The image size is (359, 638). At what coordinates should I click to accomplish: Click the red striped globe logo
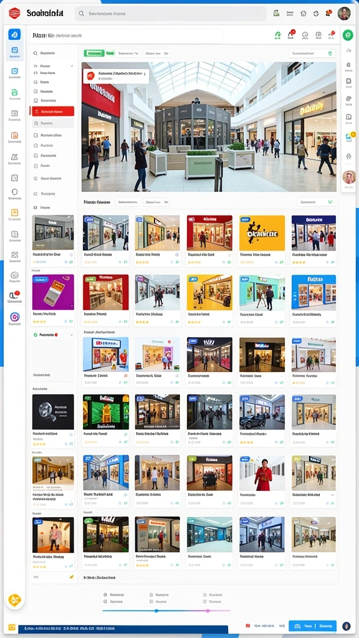(14, 14)
